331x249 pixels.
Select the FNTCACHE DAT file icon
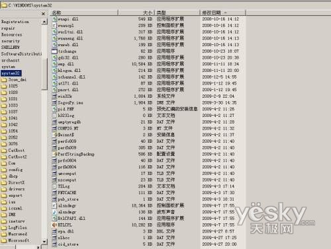click(54, 193)
